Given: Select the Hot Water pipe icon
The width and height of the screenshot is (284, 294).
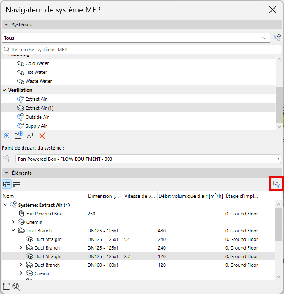Looking at the screenshot, I should [20, 72].
